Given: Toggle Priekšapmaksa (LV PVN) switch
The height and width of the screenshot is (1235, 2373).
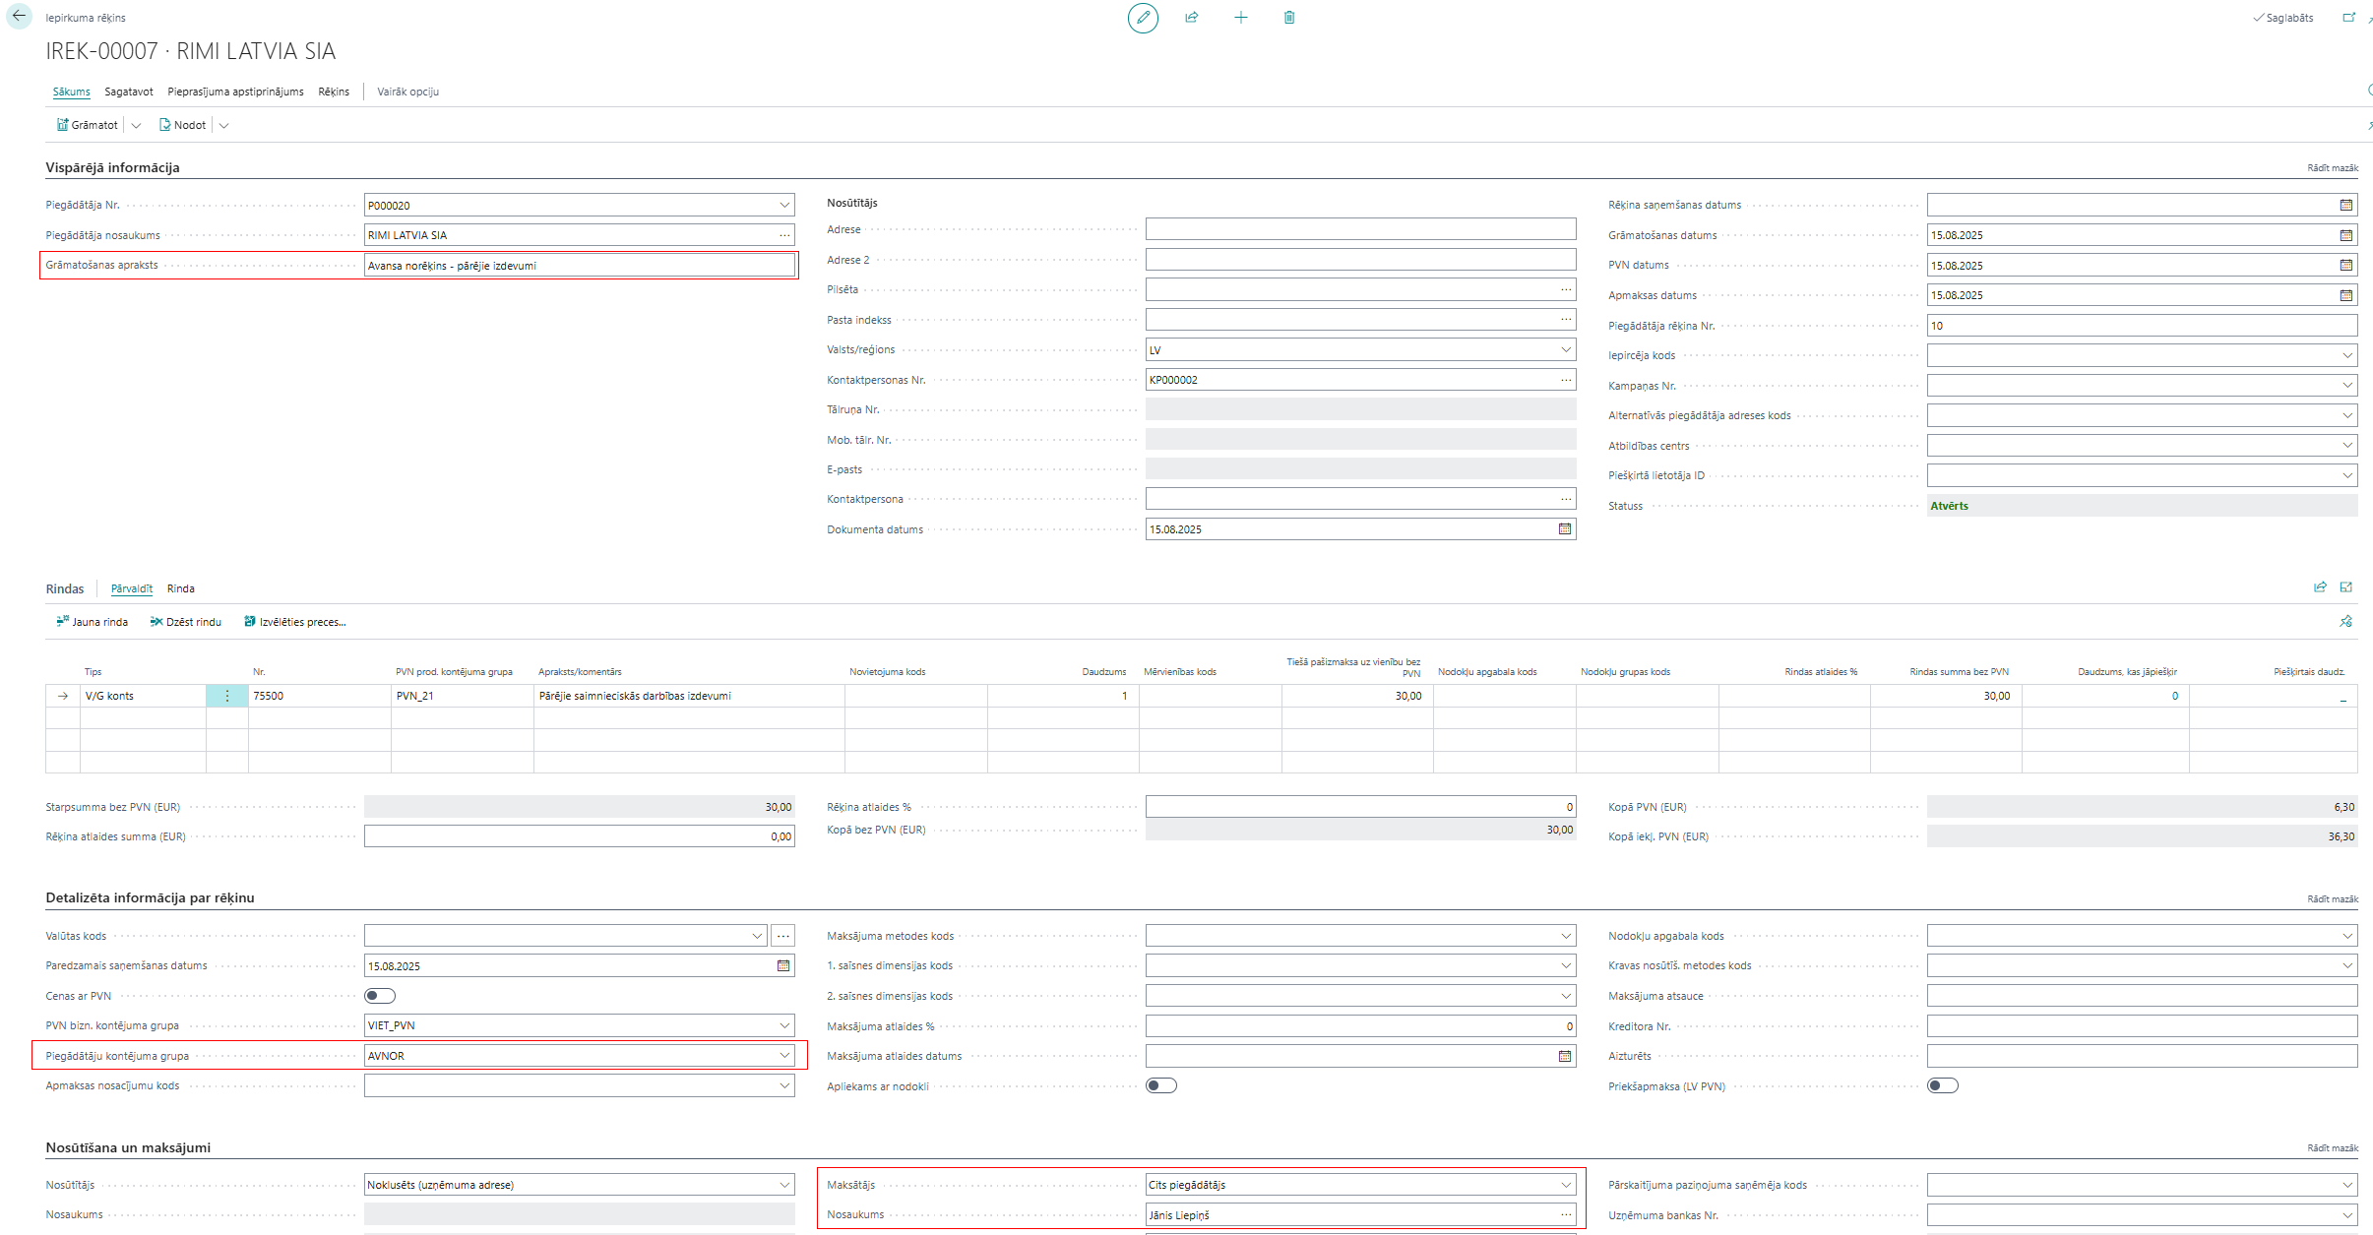Looking at the screenshot, I should click(x=1943, y=1085).
